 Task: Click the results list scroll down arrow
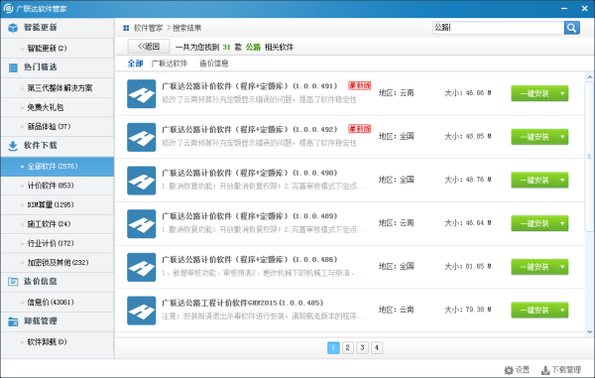(x=590, y=332)
